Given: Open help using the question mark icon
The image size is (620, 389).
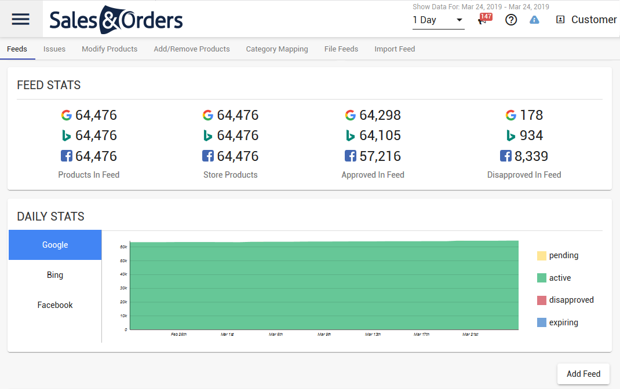Looking at the screenshot, I should point(510,20).
